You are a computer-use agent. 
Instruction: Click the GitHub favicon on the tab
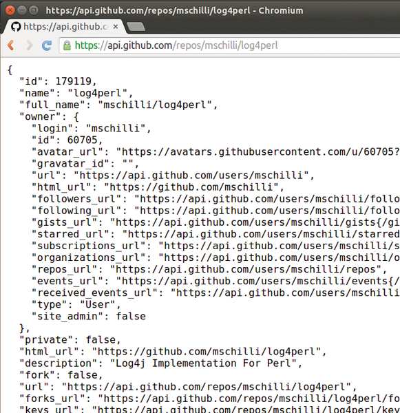[x=16, y=27]
